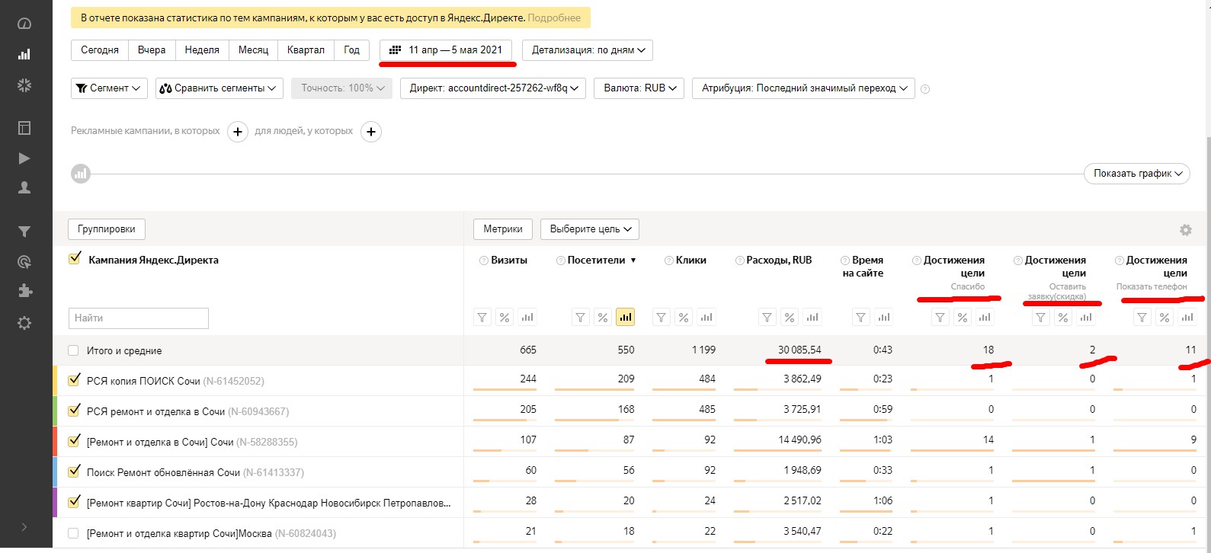Screen dimensions: 1211x553
Task: Open the Выберите цель dropdown
Action: pos(590,229)
